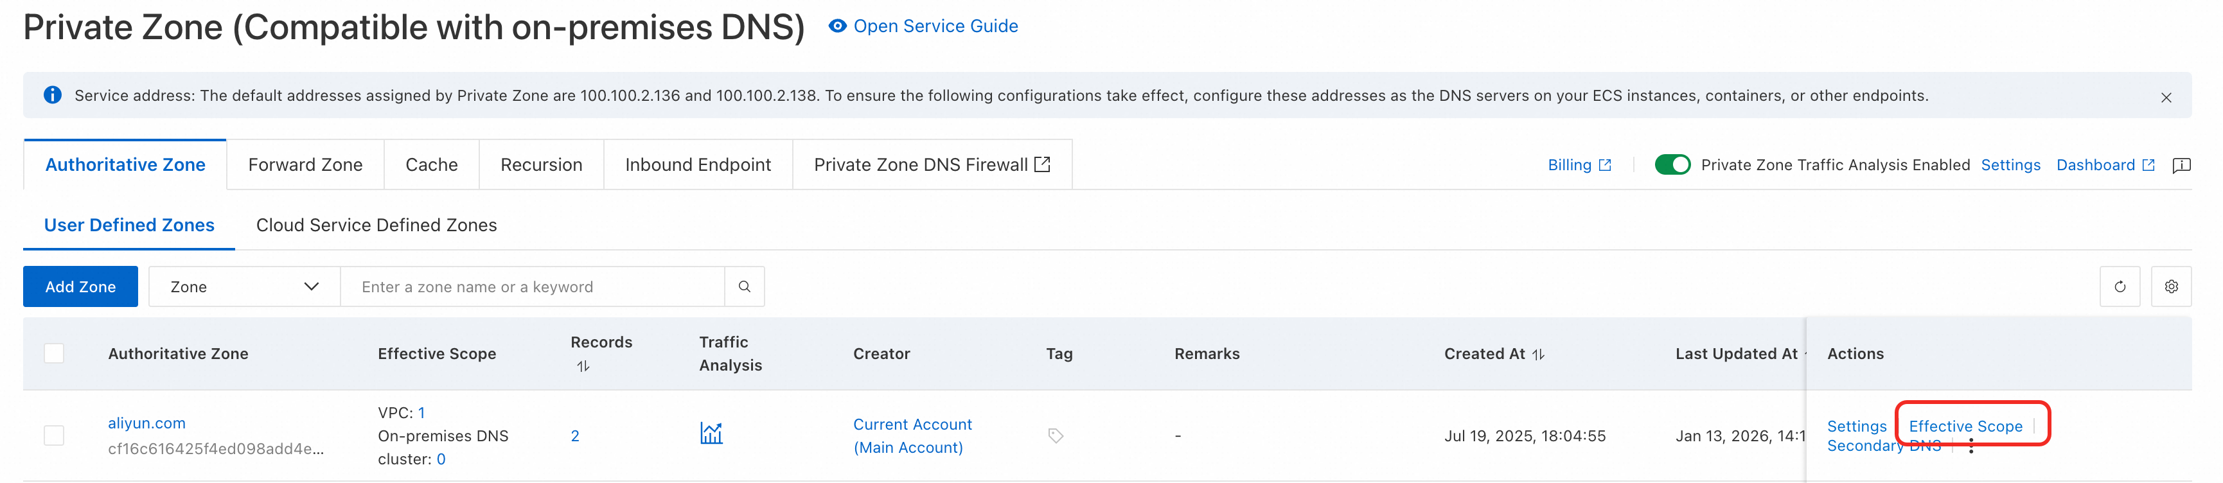Click the zone name search field
The height and width of the screenshot is (483, 2223).
coord(531,286)
